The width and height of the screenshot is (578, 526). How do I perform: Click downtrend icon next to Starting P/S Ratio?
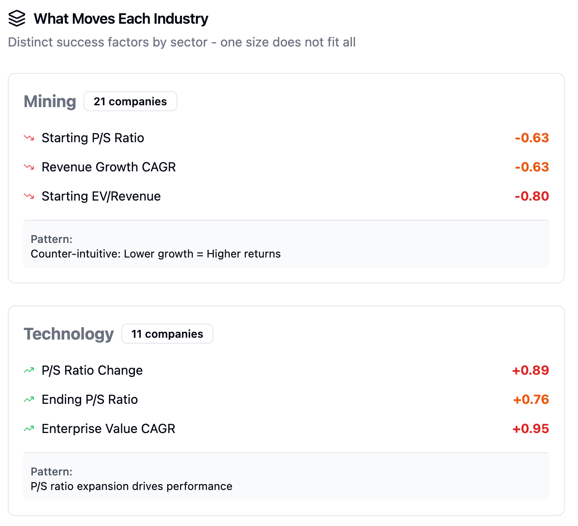point(29,138)
